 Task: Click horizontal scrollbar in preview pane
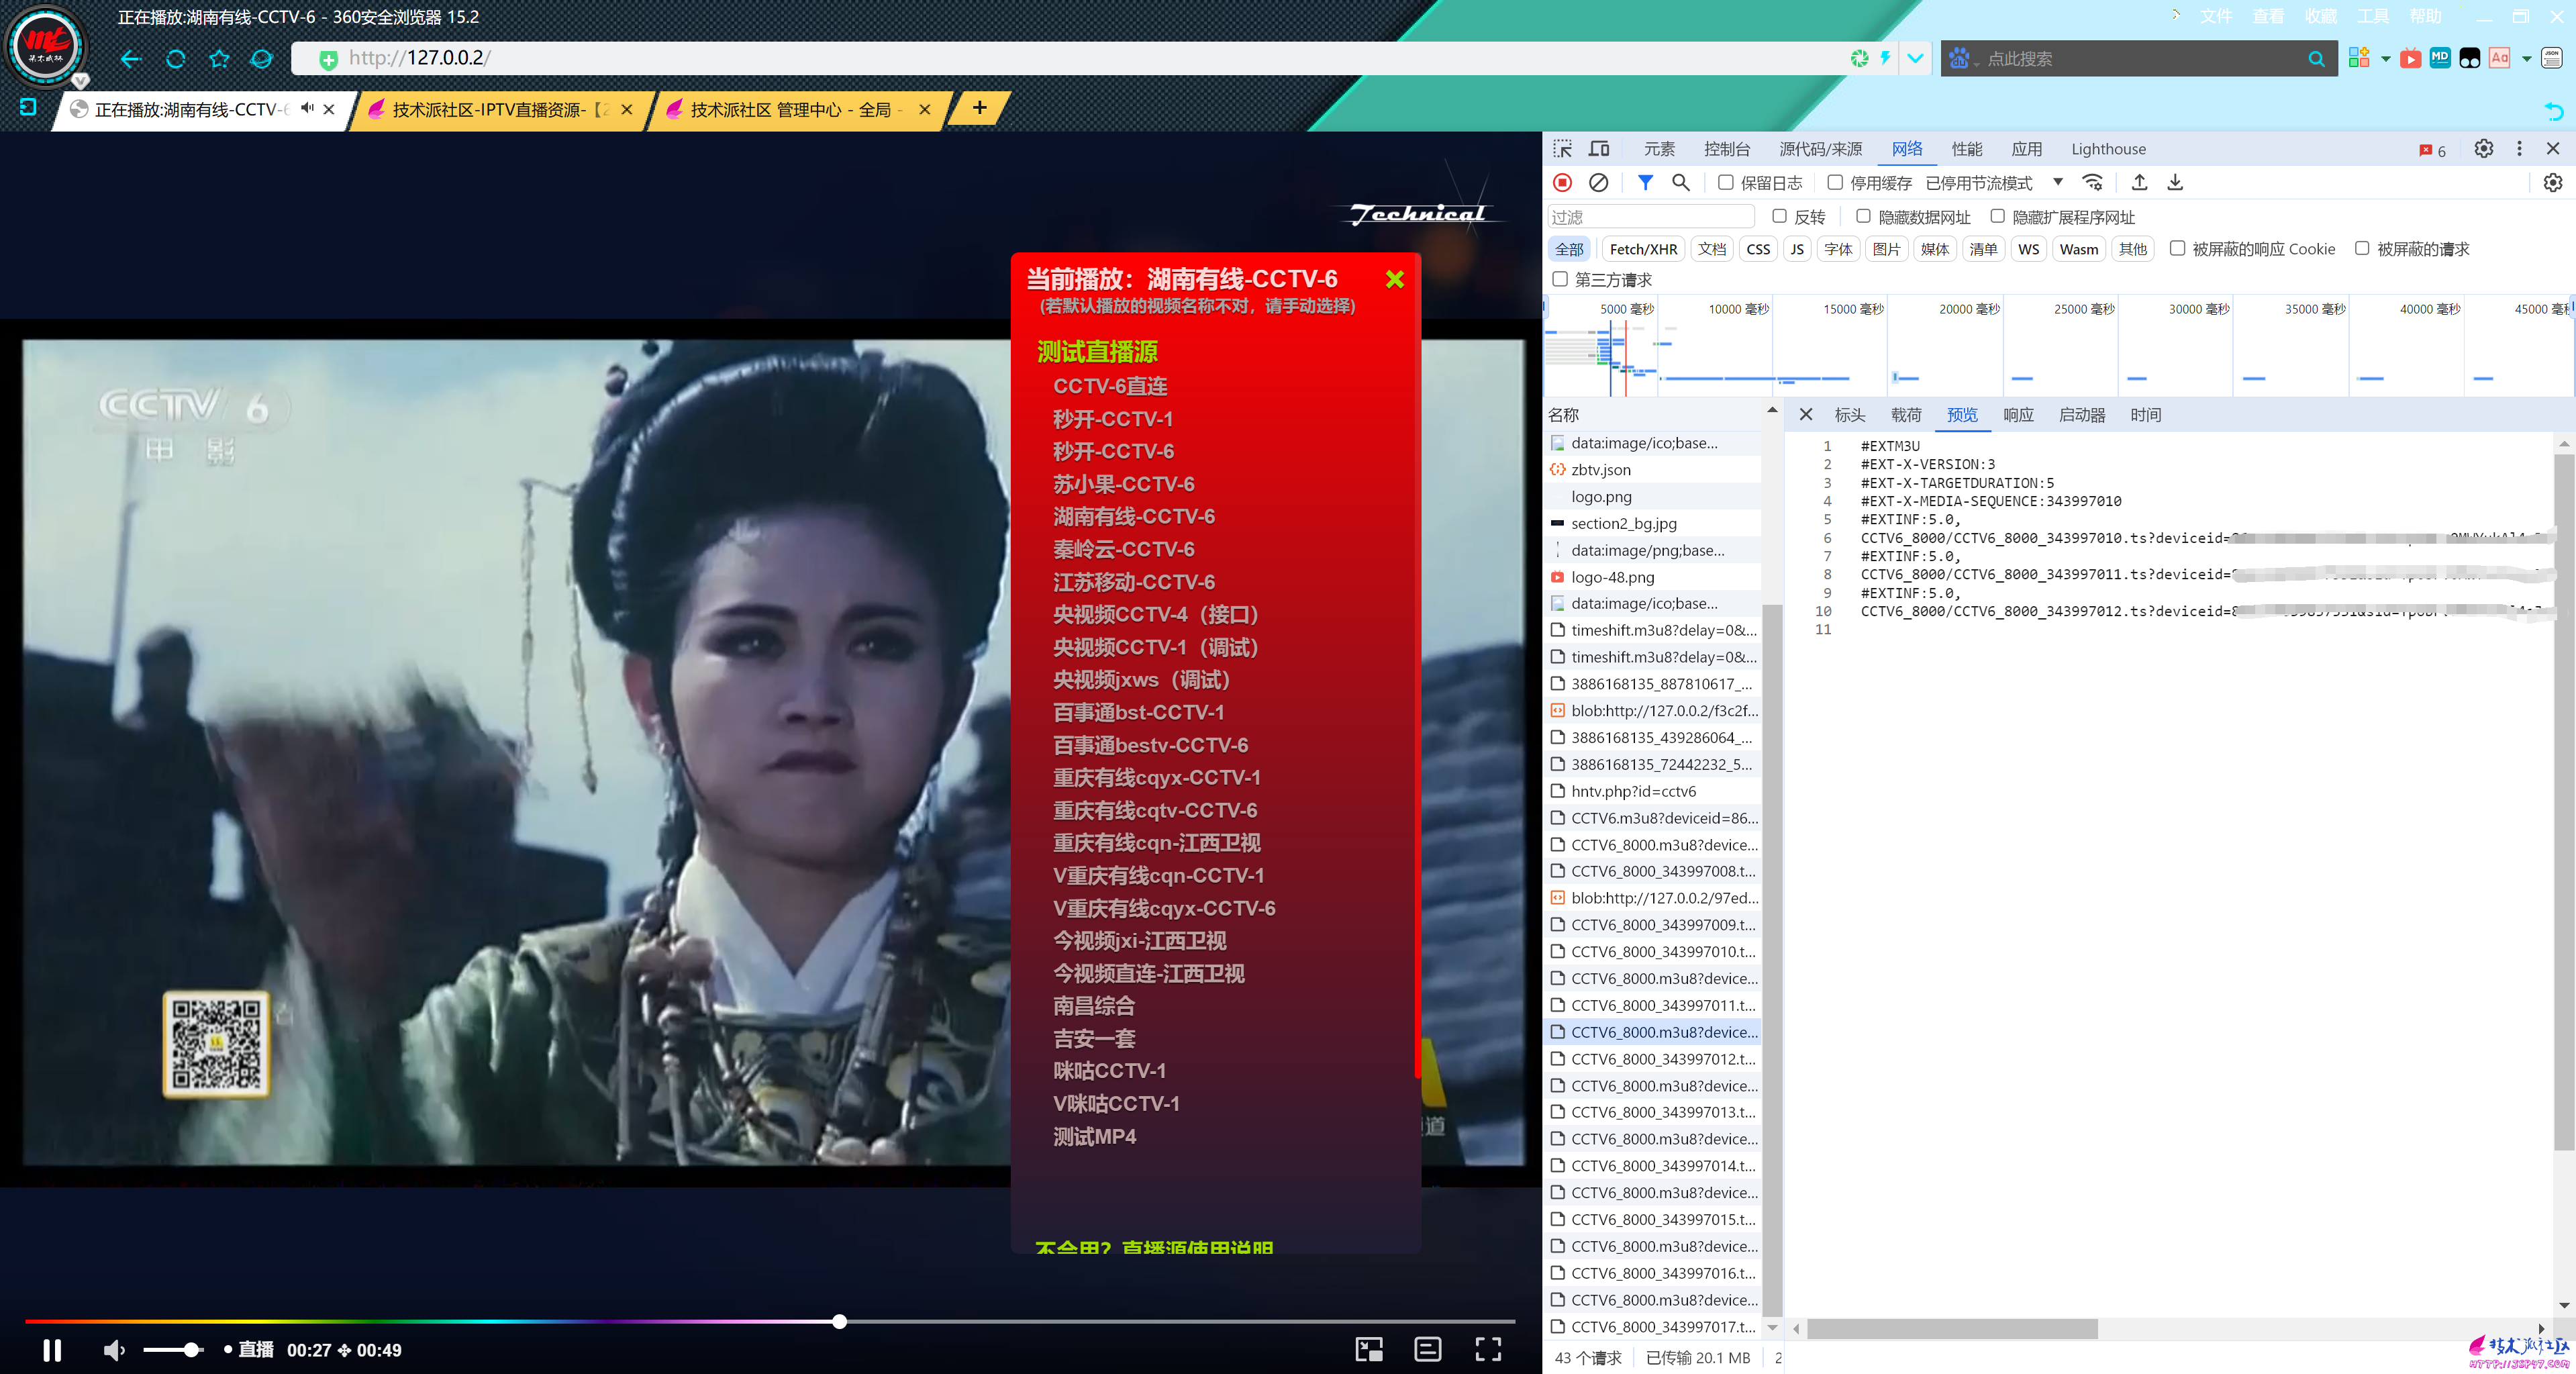coord(1951,1329)
